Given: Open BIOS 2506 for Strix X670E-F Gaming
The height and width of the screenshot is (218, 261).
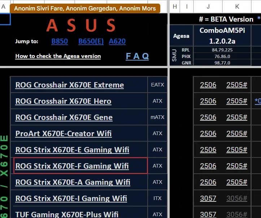Looking at the screenshot, I should tap(208, 166).
